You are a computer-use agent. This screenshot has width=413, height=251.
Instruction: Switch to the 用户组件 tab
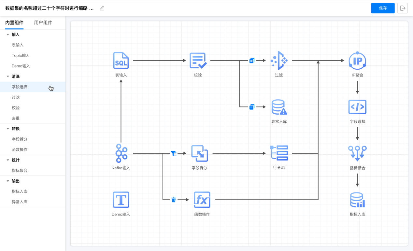click(43, 22)
